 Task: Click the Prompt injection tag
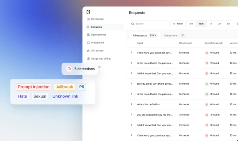point(34,87)
